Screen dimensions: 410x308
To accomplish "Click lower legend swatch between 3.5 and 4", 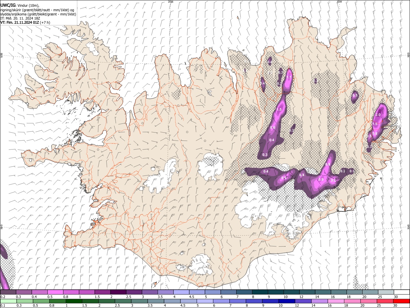I will (x=156, y=301).
